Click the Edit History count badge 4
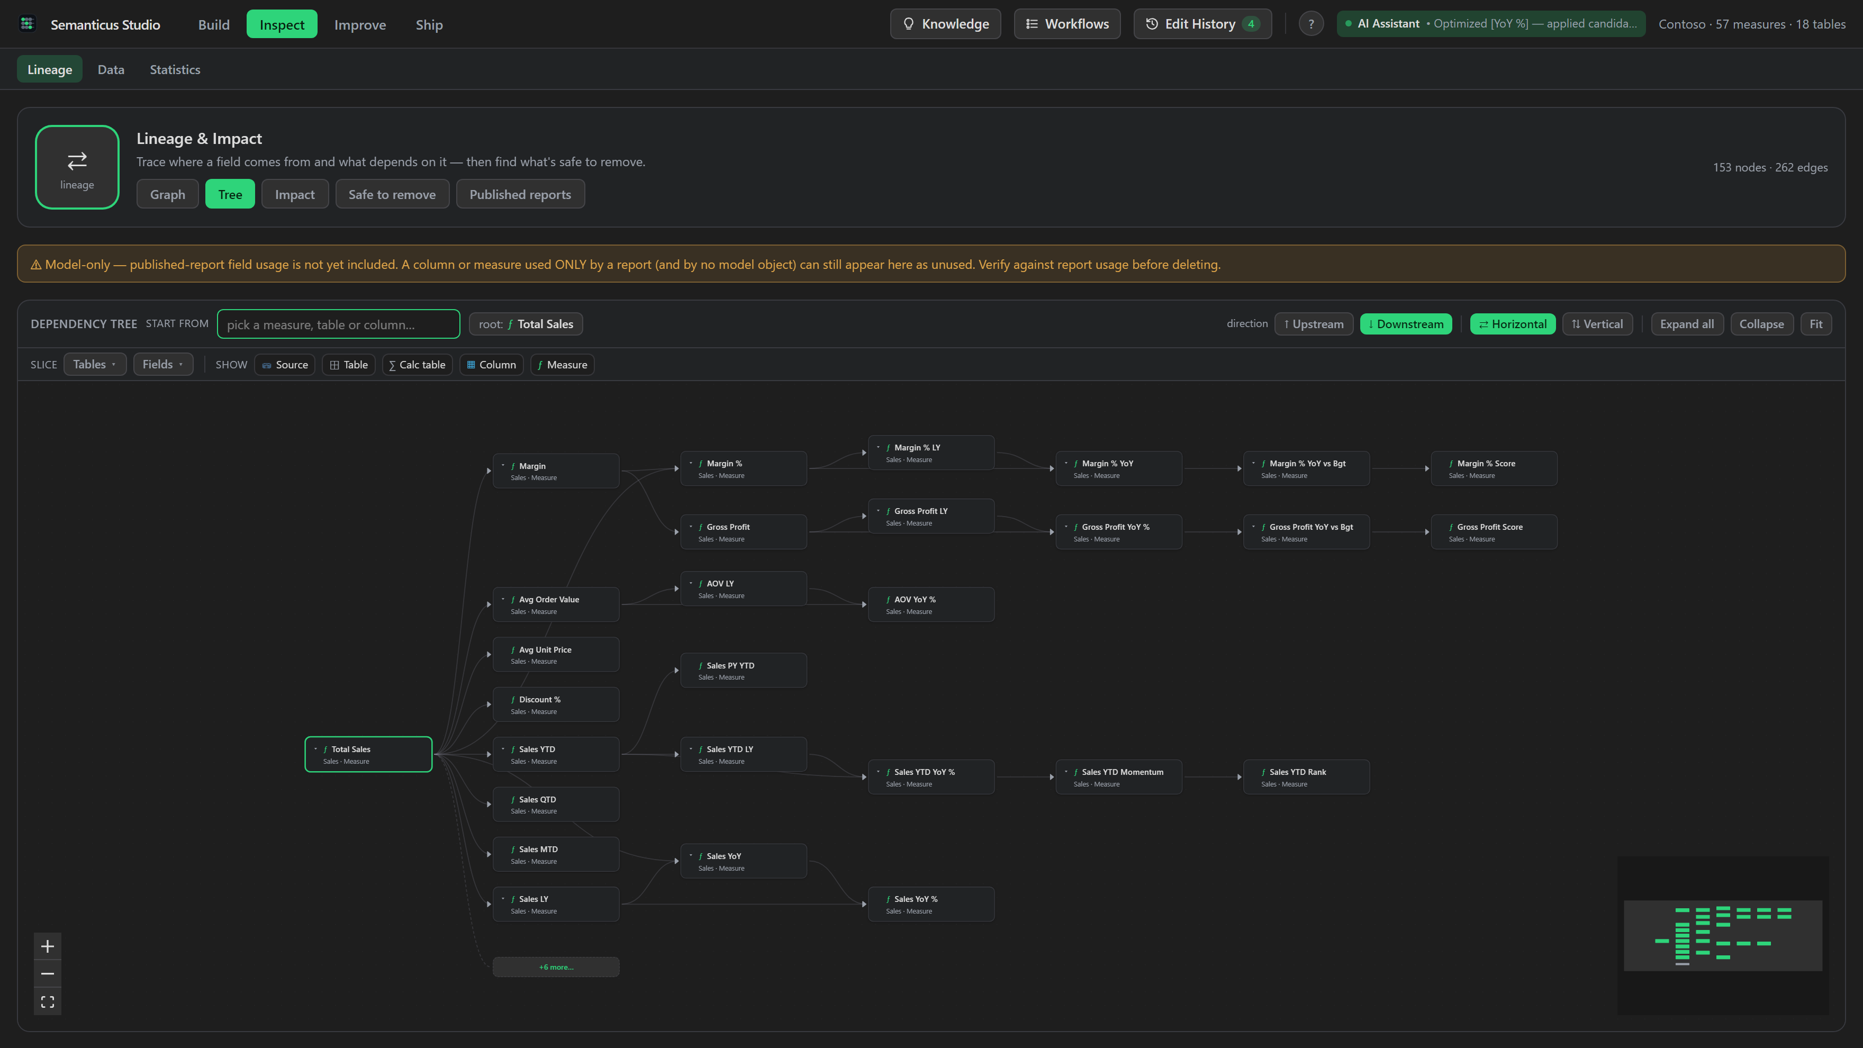 [x=1251, y=24]
